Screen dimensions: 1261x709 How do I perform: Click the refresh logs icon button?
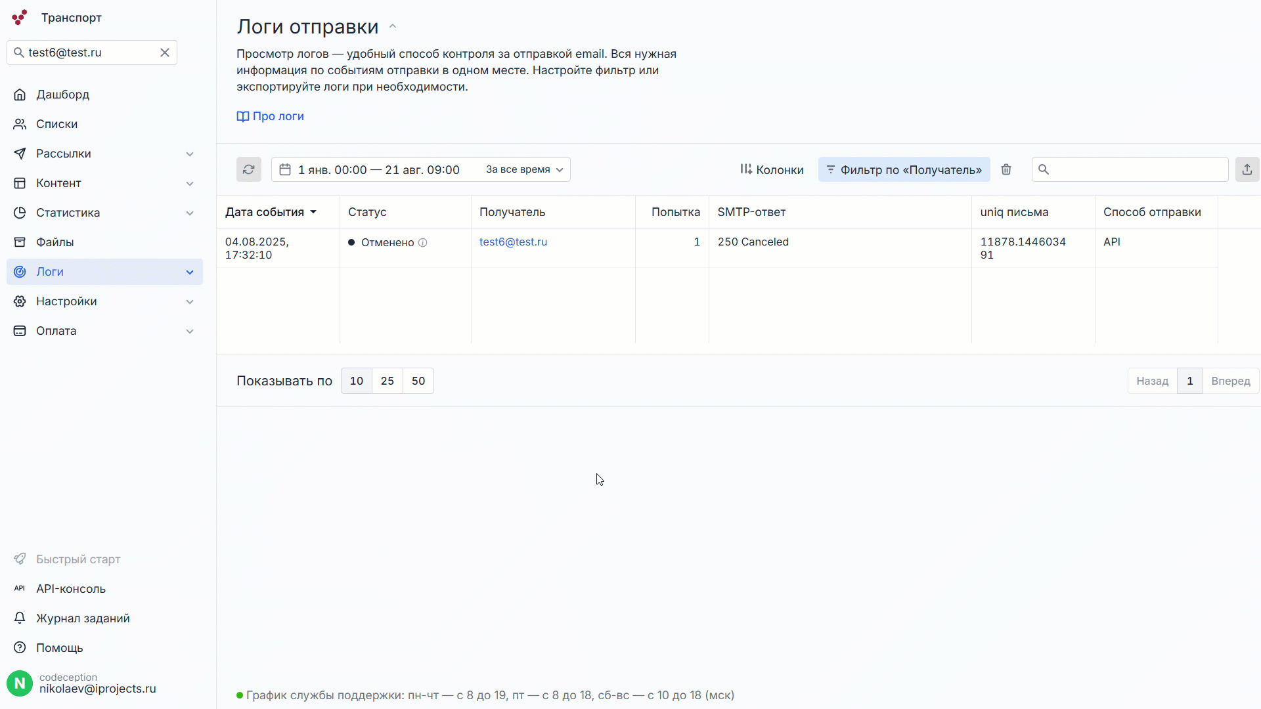[248, 169]
